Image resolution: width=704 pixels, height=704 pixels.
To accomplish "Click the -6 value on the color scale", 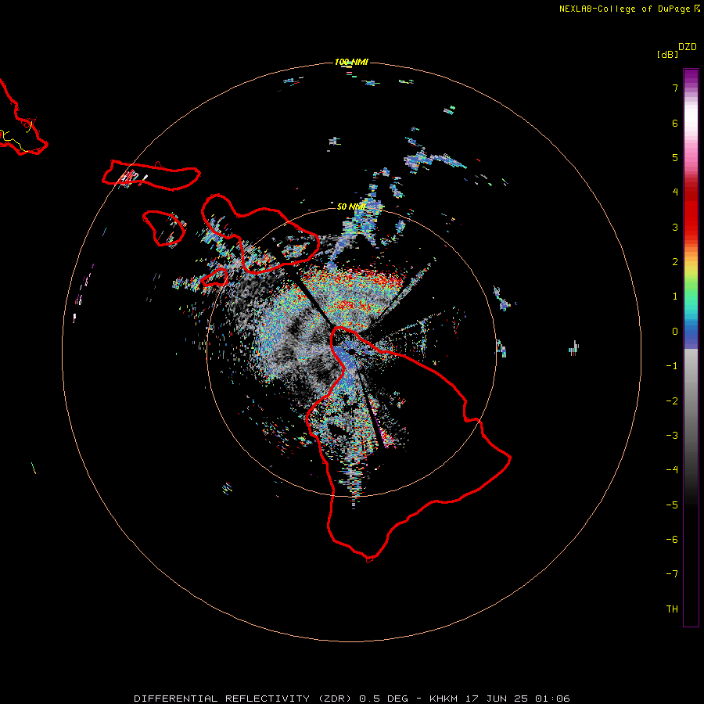I will click(672, 540).
